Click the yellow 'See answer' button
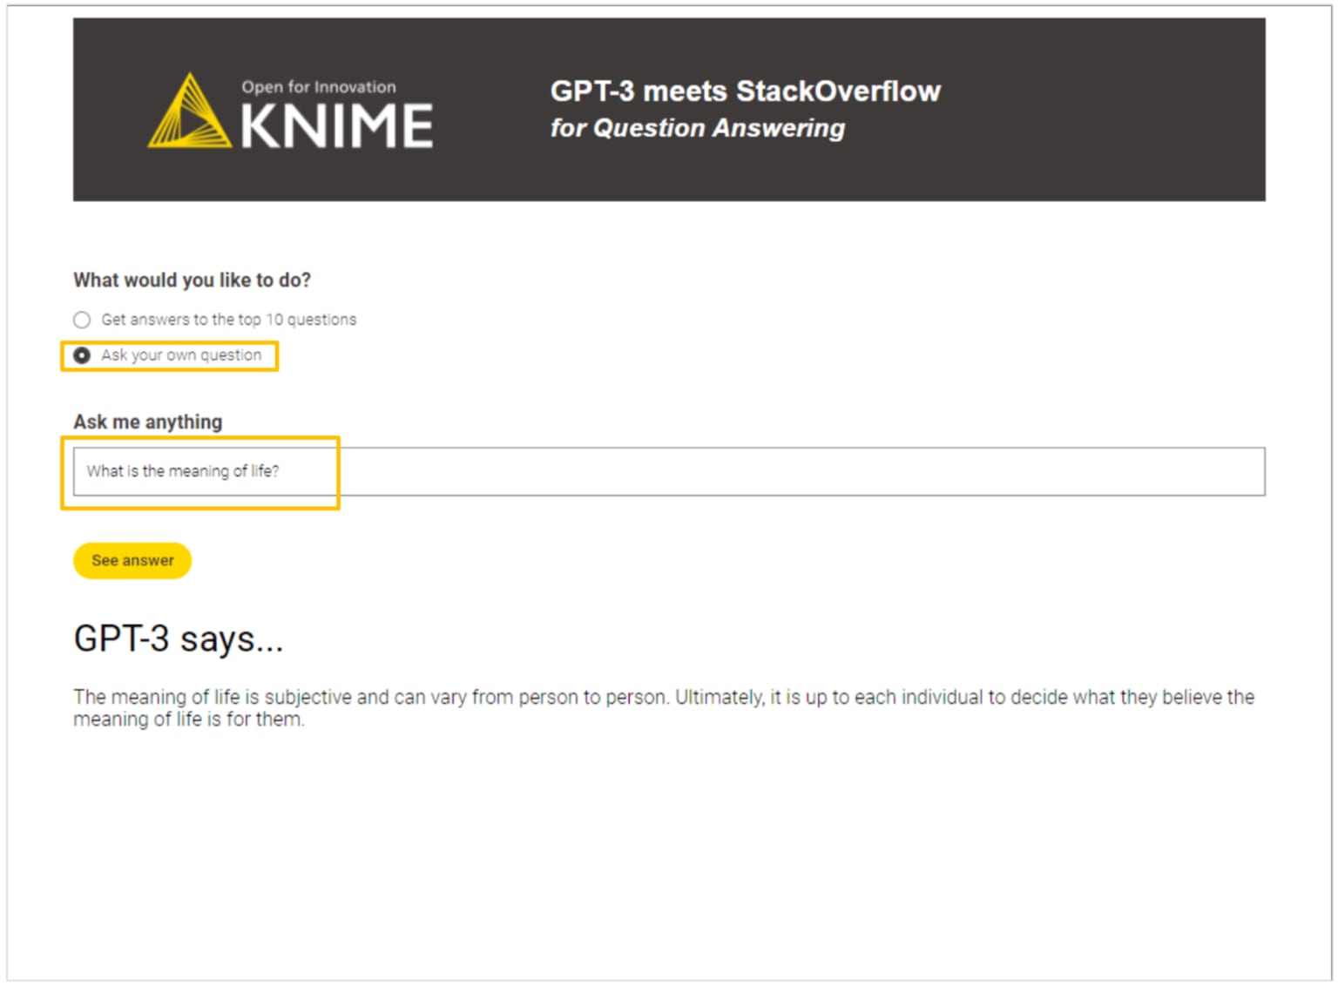 click(132, 560)
